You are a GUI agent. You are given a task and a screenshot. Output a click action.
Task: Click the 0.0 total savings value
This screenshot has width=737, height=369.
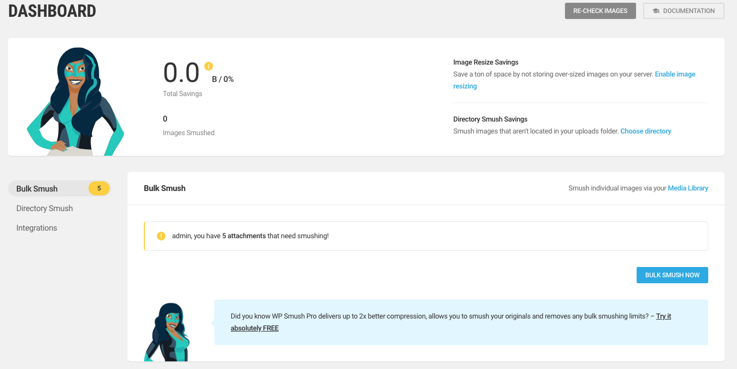tap(182, 73)
